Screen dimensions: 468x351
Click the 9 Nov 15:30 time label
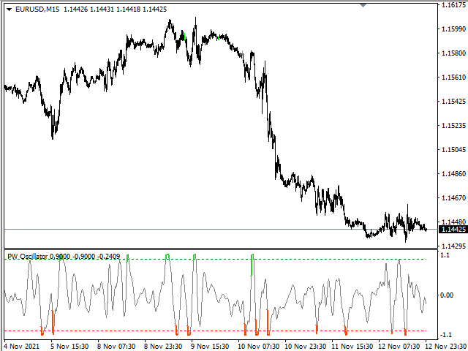click(211, 347)
